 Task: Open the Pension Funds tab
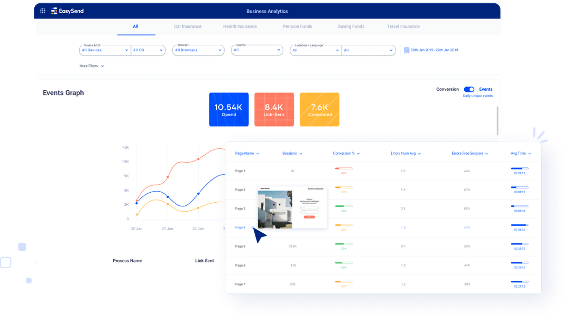(298, 26)
